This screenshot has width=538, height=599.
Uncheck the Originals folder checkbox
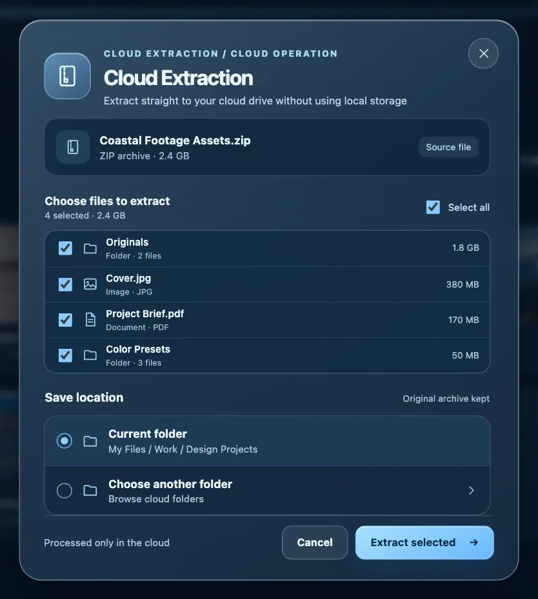pos(65,248)
